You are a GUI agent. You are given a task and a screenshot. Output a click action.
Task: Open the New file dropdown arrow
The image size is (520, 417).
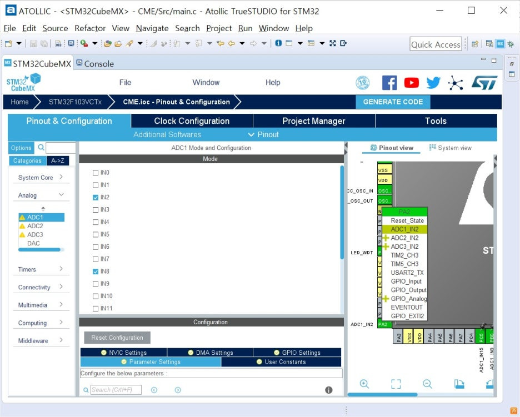(x=19, y=43)
